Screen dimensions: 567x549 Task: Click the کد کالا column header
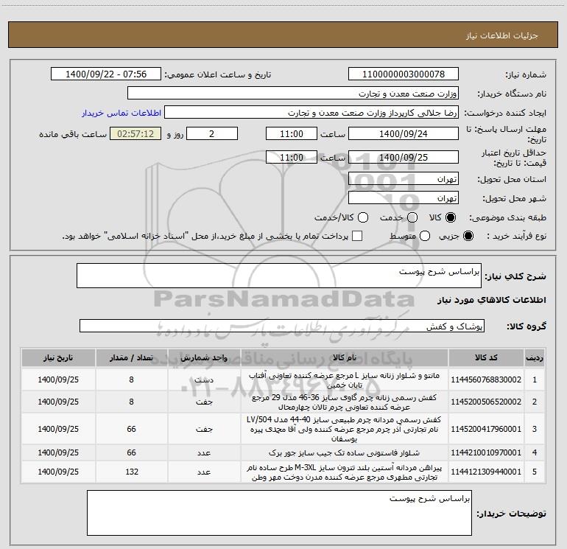tap(486, 357)
